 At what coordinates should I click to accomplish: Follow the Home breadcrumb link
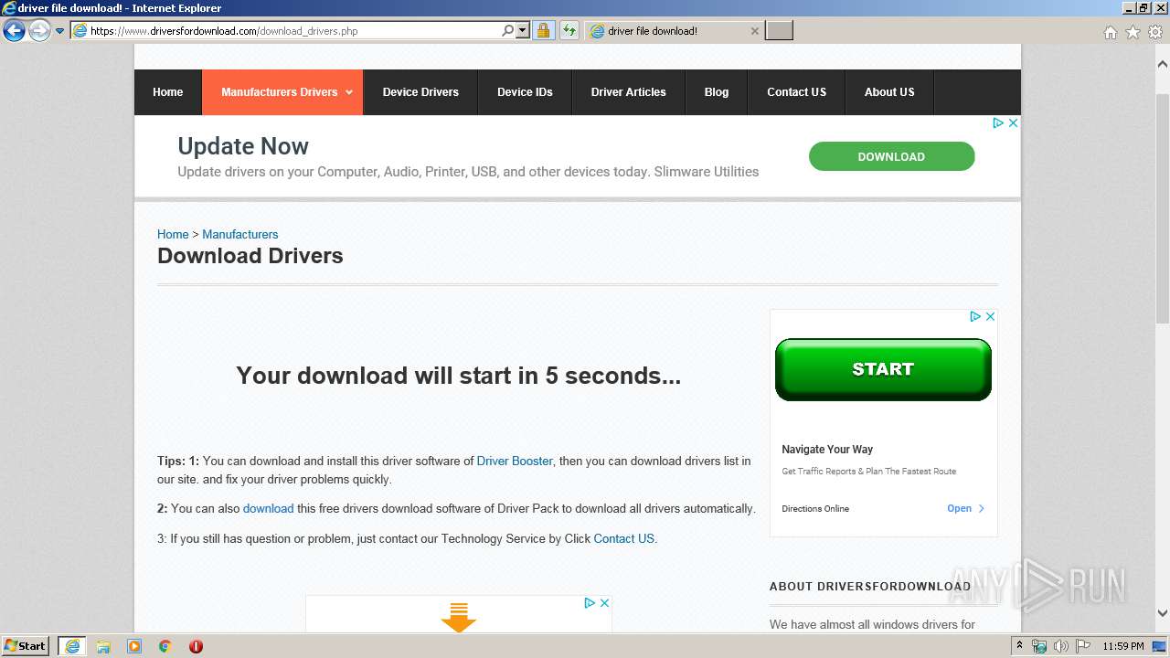173,234
